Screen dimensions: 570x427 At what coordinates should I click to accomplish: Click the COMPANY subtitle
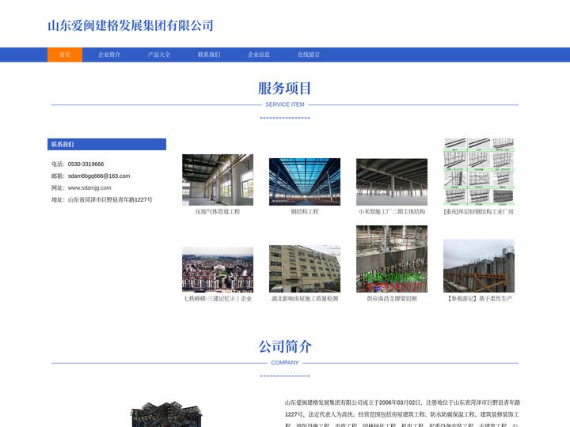[x=285, y=363]
